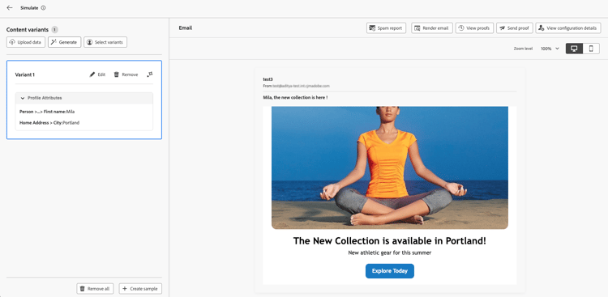Open Select variants
Viewport: 608px width, 297px height.
105,42
